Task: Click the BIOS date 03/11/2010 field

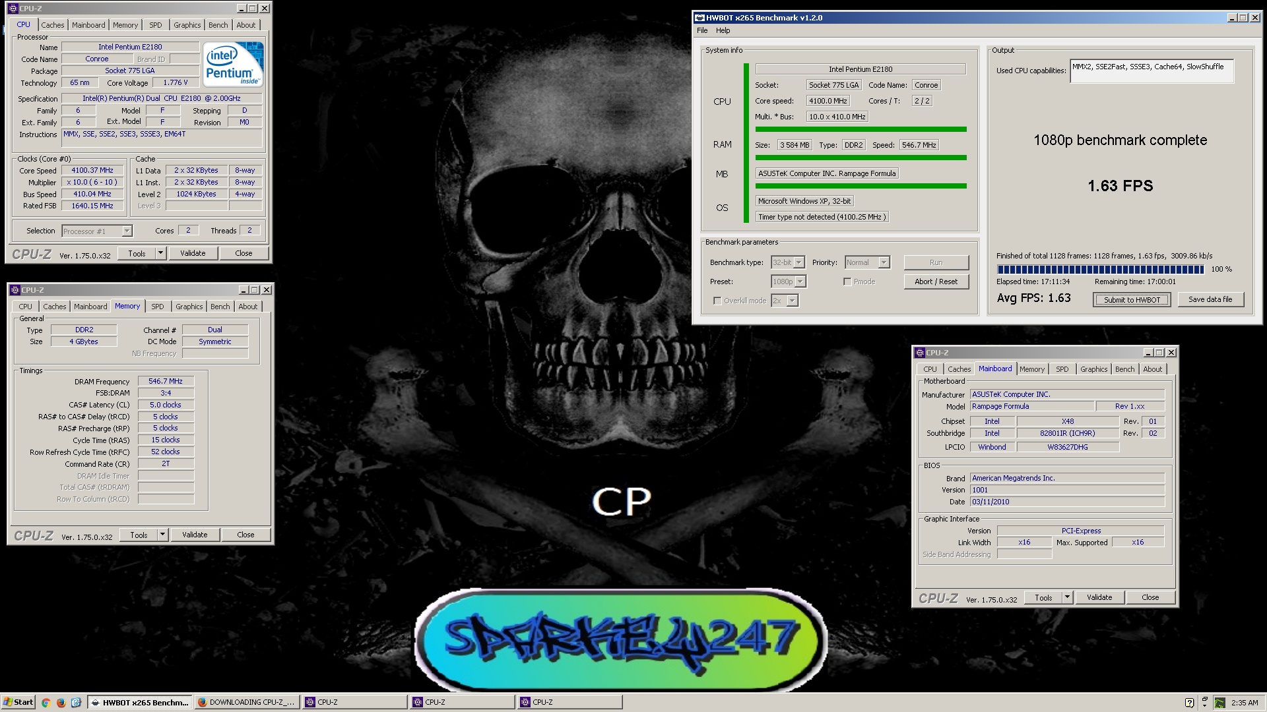Action: click(x=1067, y=502)
